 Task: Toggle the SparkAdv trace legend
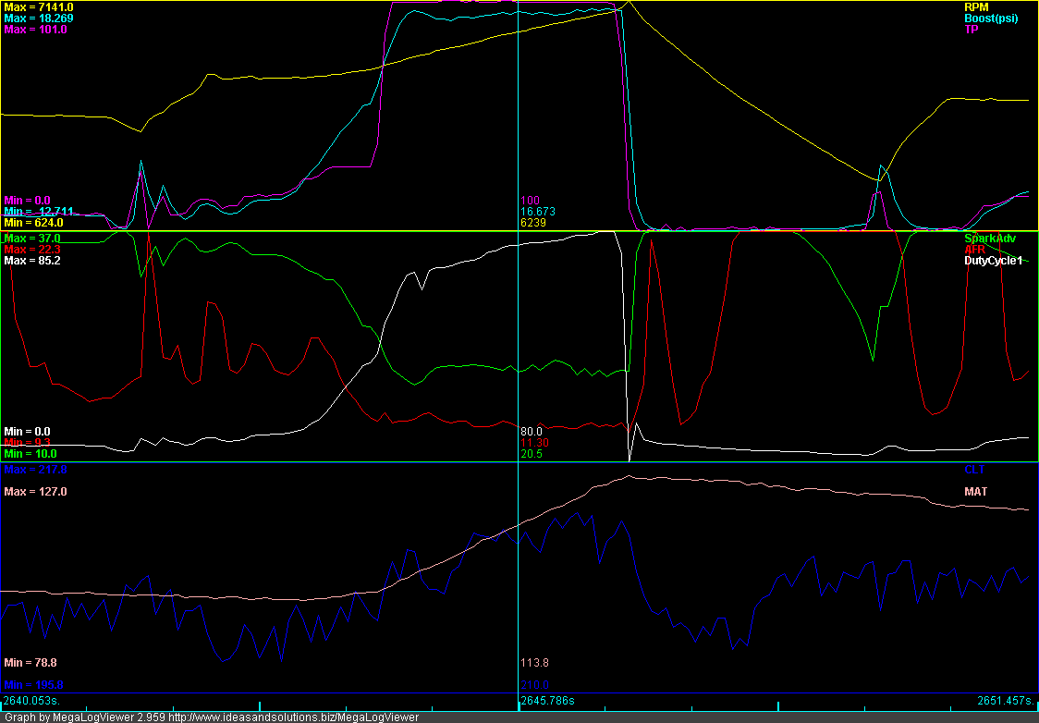click(x=990, y=237)
